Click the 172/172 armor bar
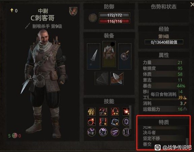 115,15
